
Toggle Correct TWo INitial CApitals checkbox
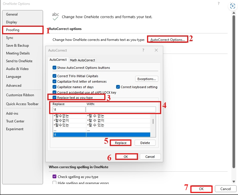click(x=54, y=76)
